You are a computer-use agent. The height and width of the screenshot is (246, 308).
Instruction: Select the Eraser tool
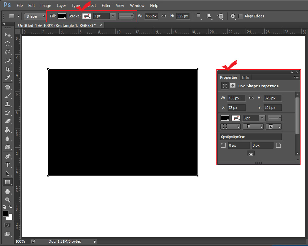pos(8,121)
